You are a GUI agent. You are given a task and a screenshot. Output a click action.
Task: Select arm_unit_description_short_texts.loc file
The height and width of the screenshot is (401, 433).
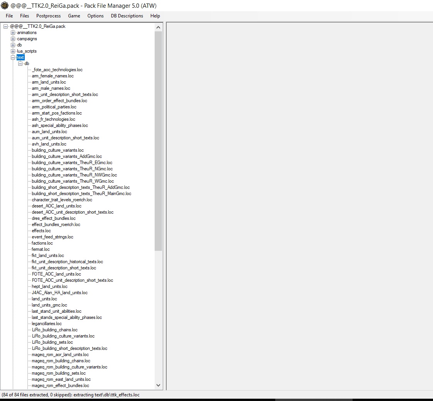[65, 94]
